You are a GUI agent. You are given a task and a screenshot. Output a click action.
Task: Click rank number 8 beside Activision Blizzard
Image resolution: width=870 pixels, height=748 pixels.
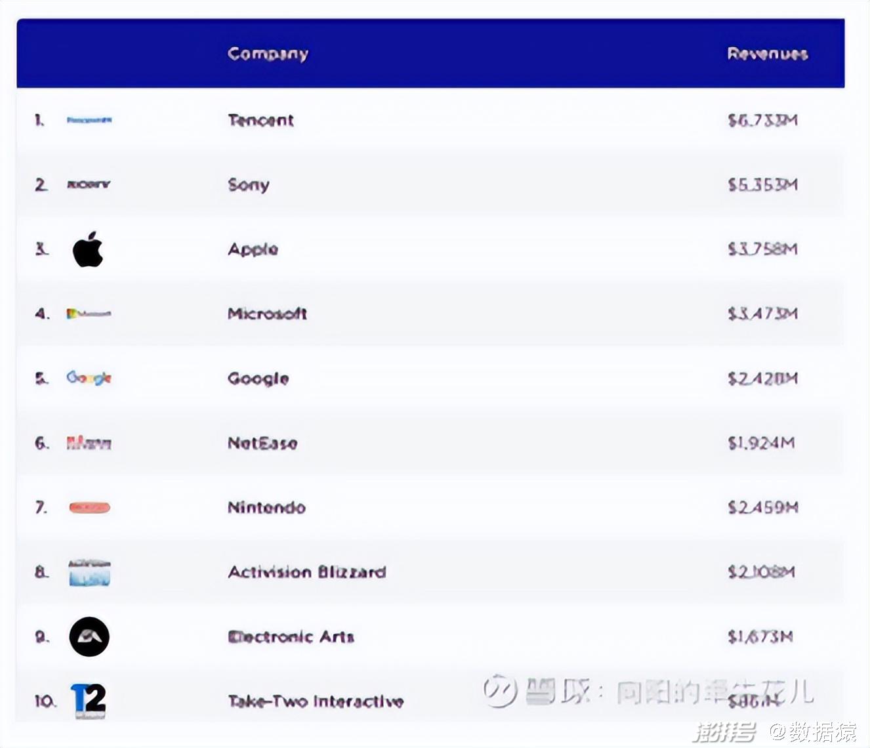coord(41,572)
